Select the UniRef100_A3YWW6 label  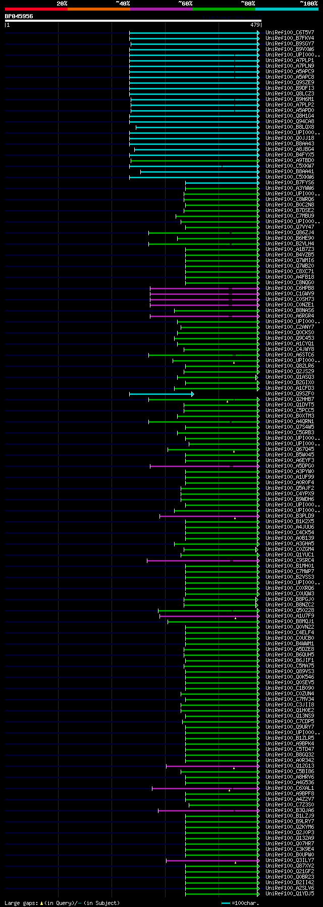(290, 188)
